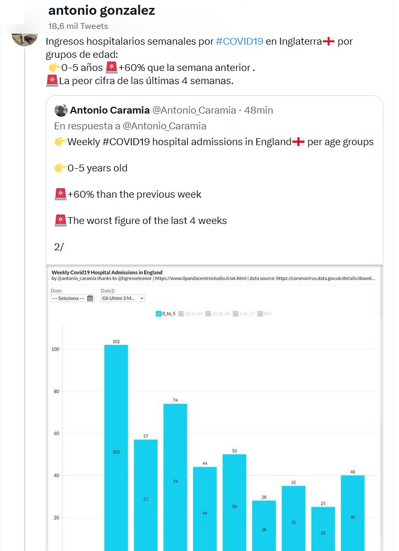The width and height of the screenshot is (399, 551).
Task: Open the 'Gli Ultimi 3 M...' Date2 dropdown
Action: pos(122,298)
